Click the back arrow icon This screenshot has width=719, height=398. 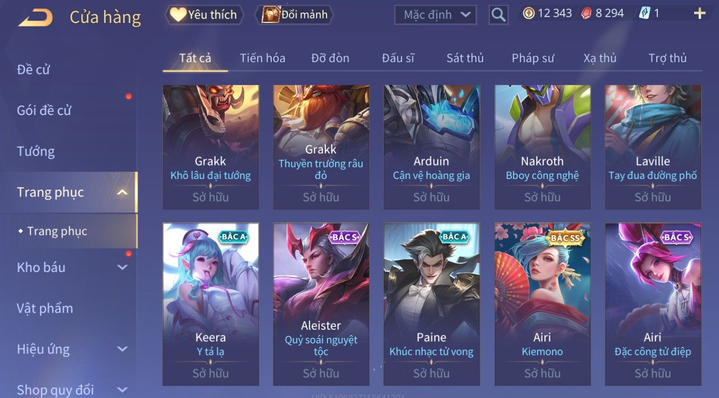36,18
